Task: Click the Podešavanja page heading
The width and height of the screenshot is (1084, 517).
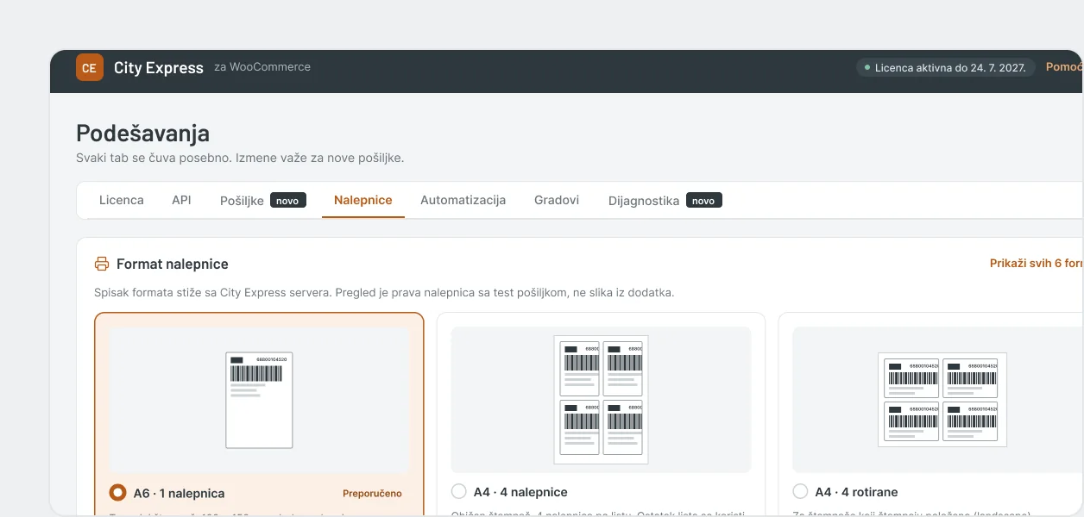Action: pyautogui.click(x=143, y=133)
